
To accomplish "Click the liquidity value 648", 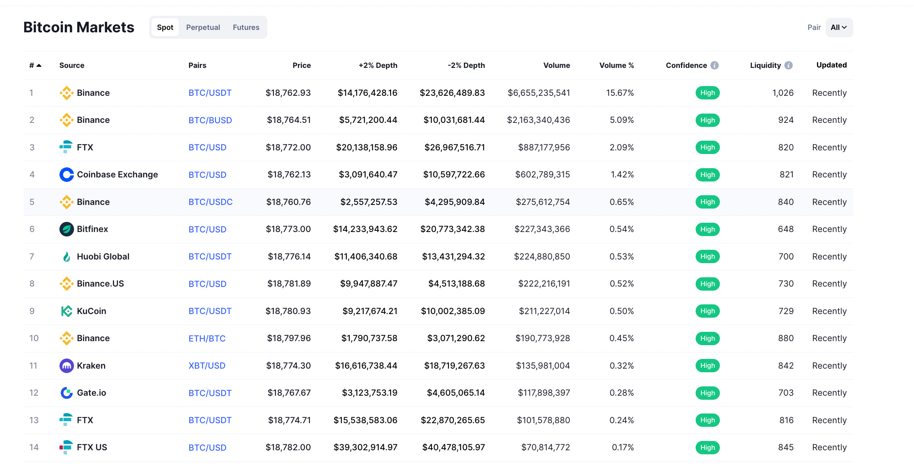I will (x=786, y=229).
